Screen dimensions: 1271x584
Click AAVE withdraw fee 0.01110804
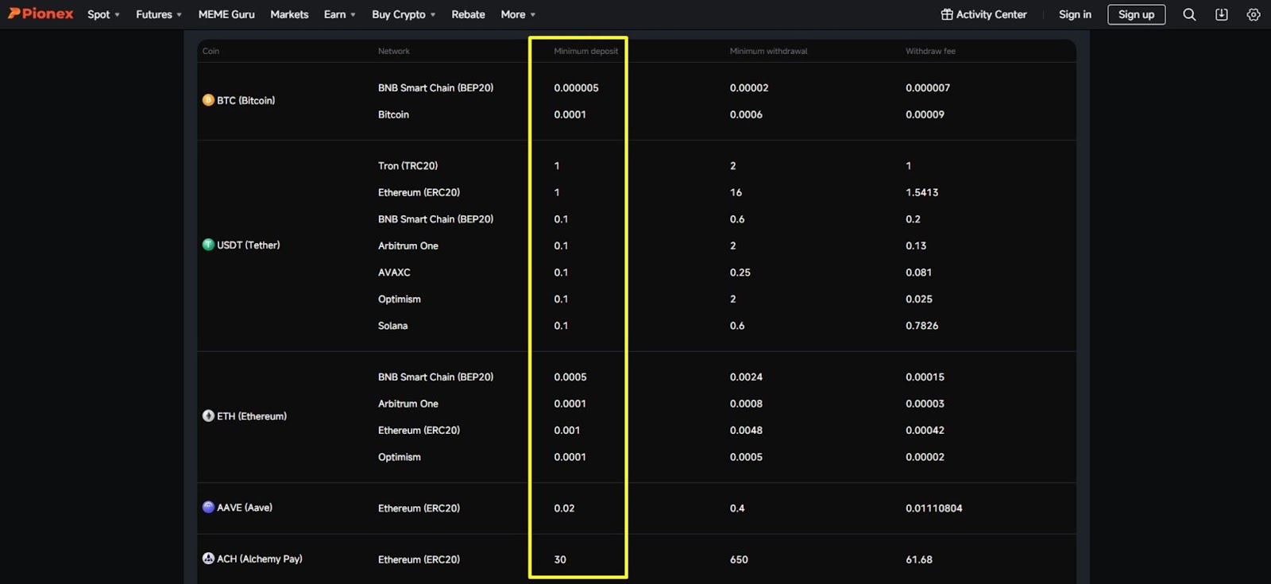(933, 508)
